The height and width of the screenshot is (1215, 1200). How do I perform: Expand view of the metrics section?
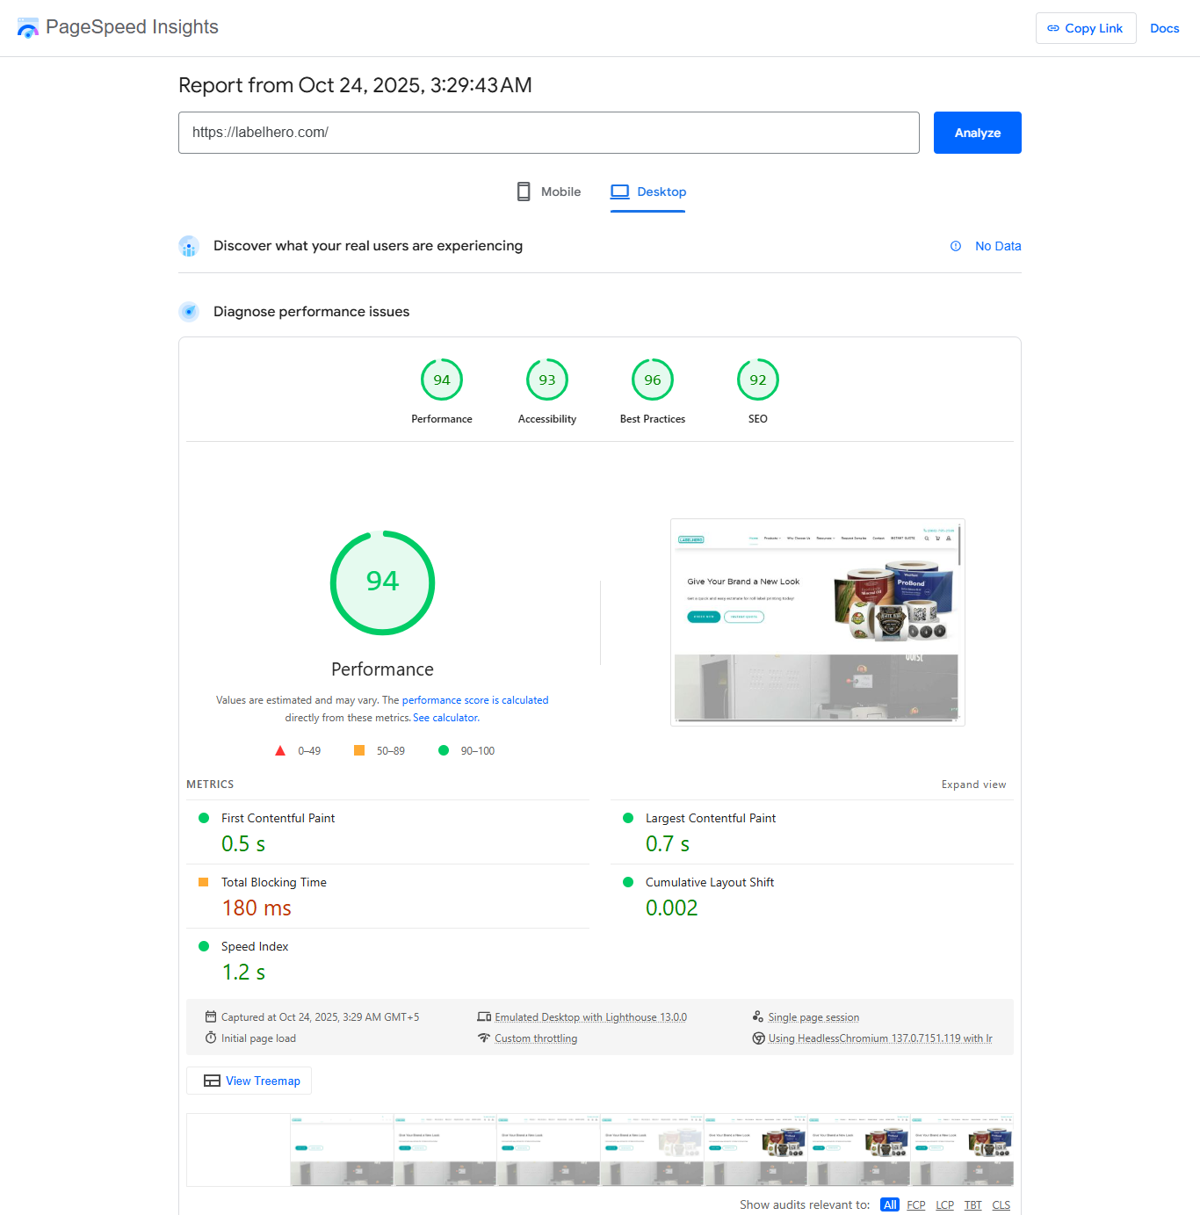tap(973, 785)
